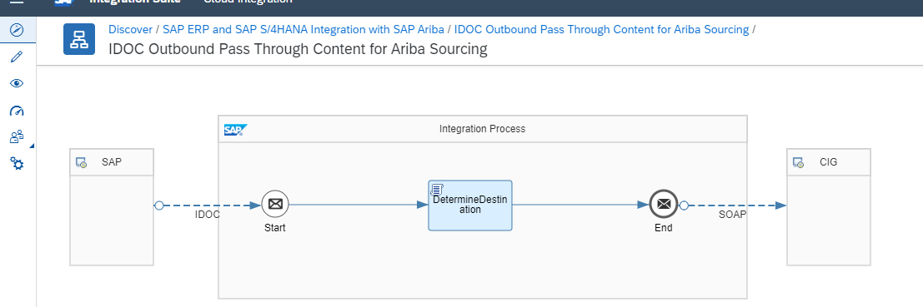The height and width of the screenshot is (307, 923).
Task: Open the Operations gauge icon in sidebar
Action: [x=17, y=111]
